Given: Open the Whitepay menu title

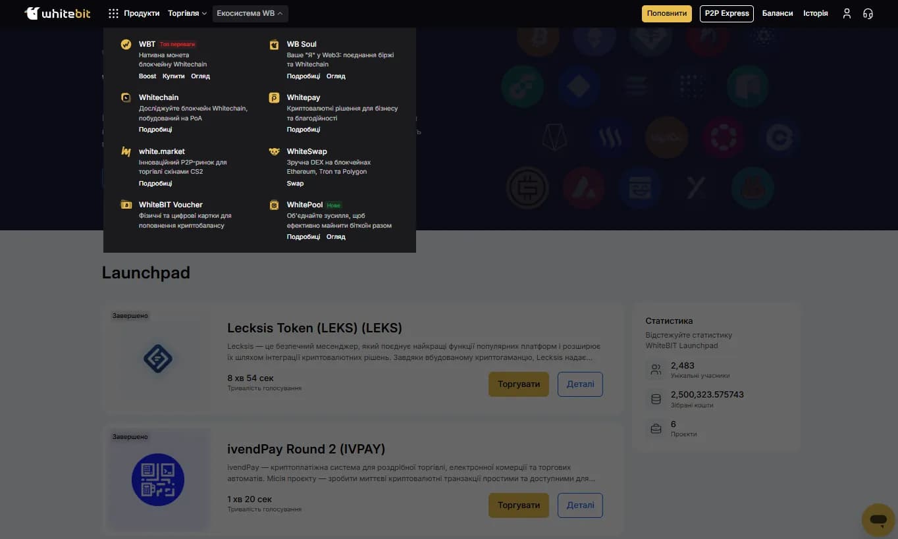Looking at the screenshot, I should [304, 97].
